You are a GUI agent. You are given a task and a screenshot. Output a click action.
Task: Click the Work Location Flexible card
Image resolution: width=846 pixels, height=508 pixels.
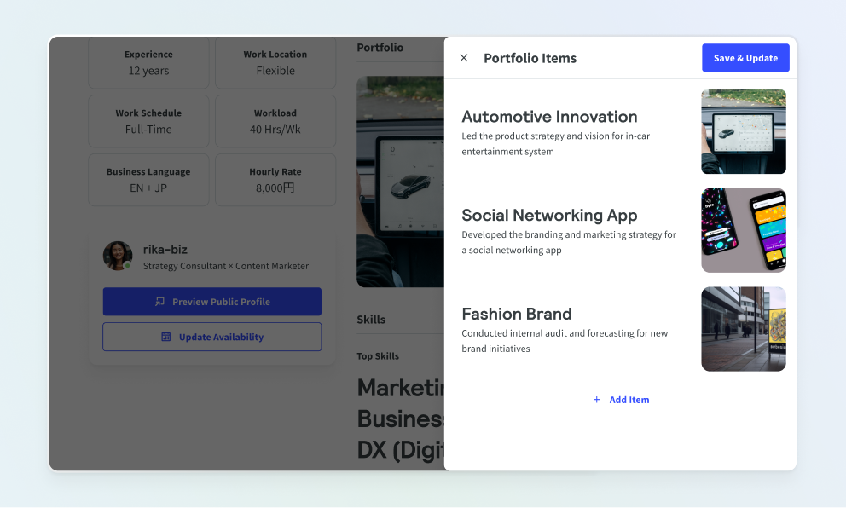[x=275, y=62]
